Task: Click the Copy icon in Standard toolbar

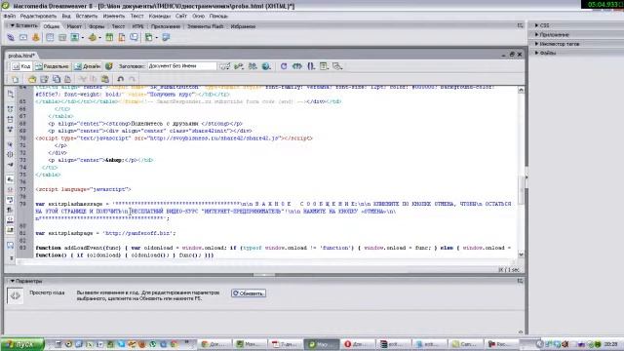Action: [94, 79]
